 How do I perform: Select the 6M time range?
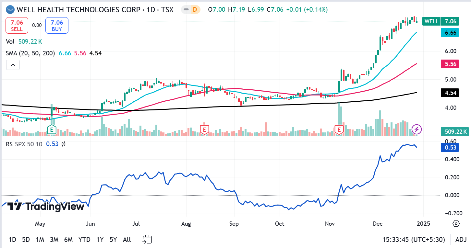(x=68, y=240)
